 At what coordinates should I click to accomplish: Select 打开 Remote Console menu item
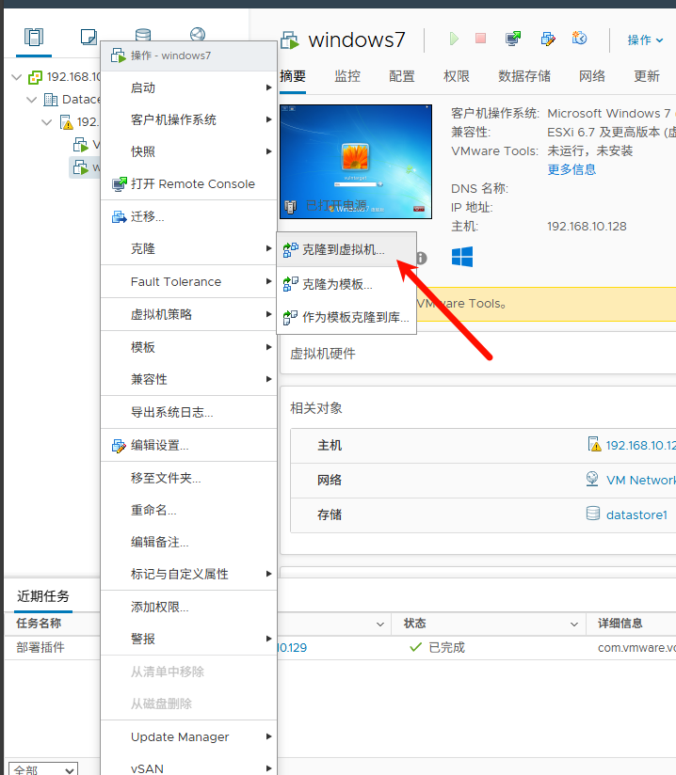click(192, 183)
